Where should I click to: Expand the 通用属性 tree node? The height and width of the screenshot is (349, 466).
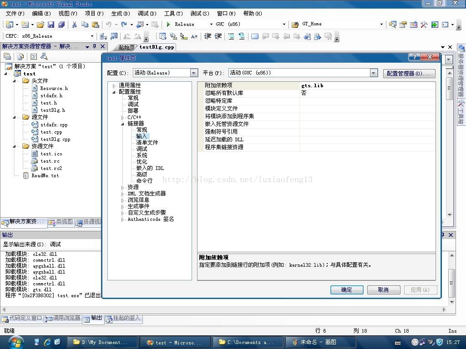coord(114,85)
